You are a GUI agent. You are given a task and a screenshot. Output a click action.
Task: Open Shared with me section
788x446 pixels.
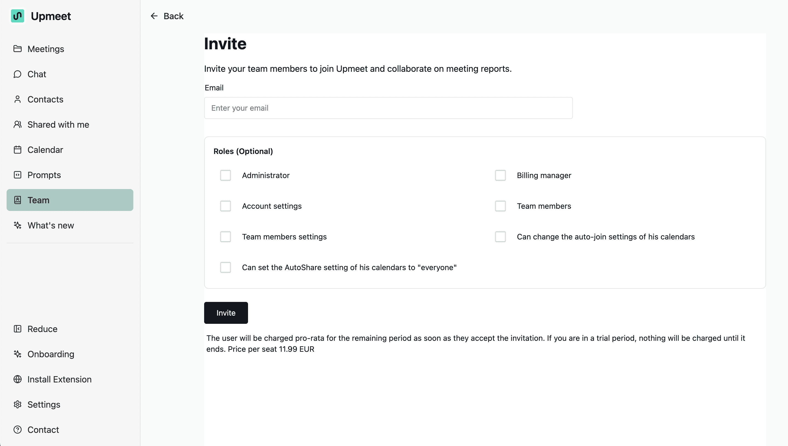coord(58,125)
